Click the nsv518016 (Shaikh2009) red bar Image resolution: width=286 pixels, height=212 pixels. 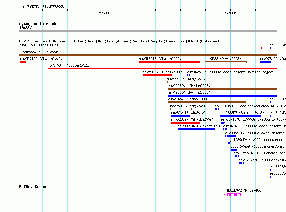169,62
